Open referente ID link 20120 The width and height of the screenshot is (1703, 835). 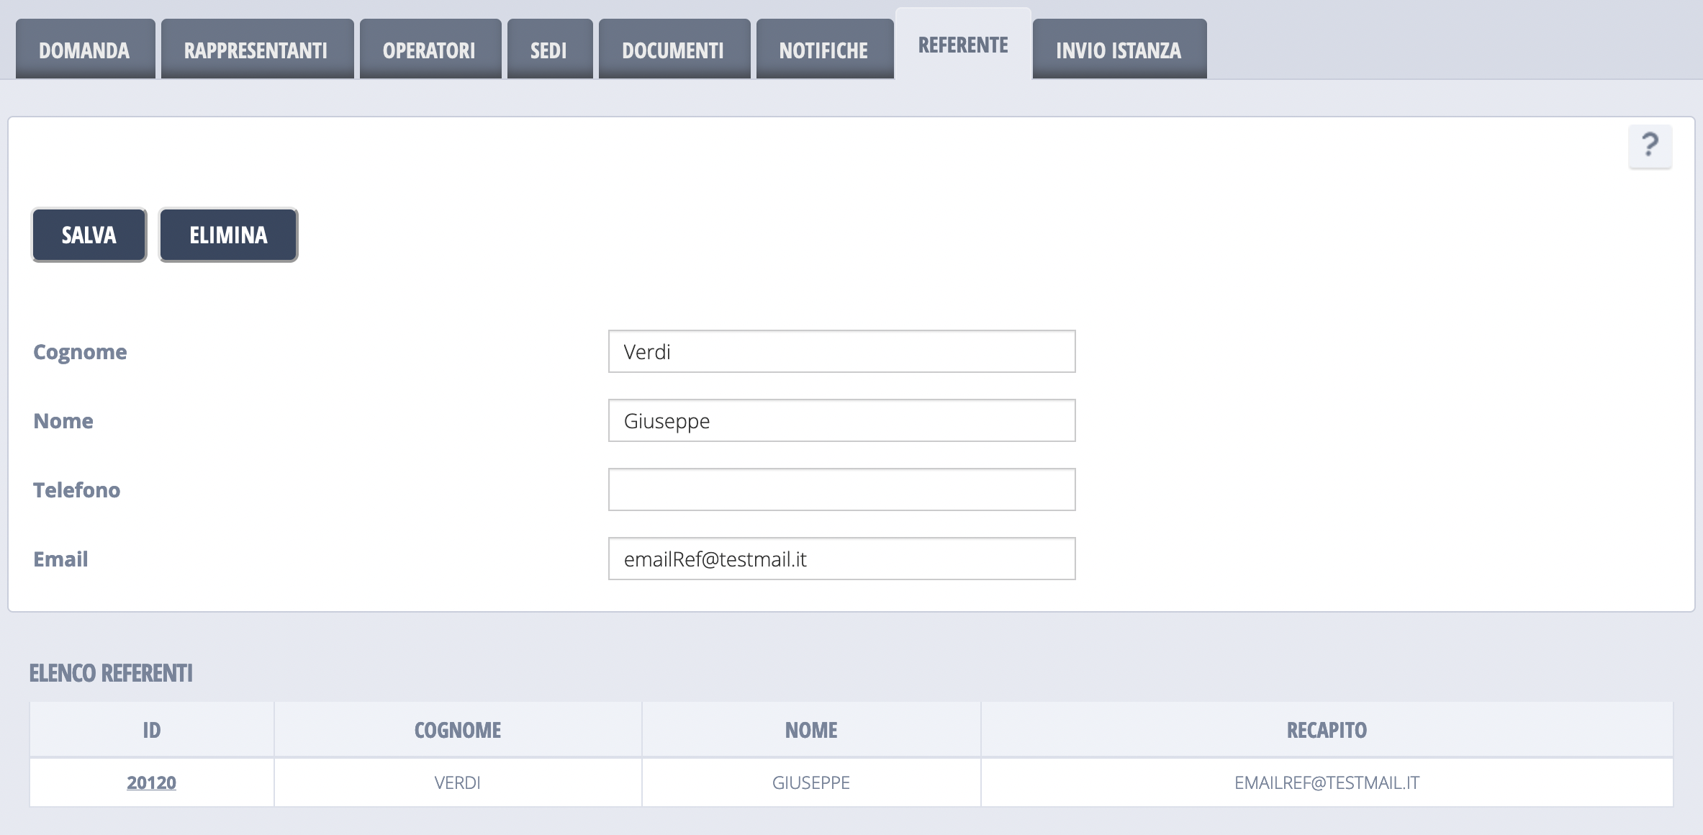(151, 782)
